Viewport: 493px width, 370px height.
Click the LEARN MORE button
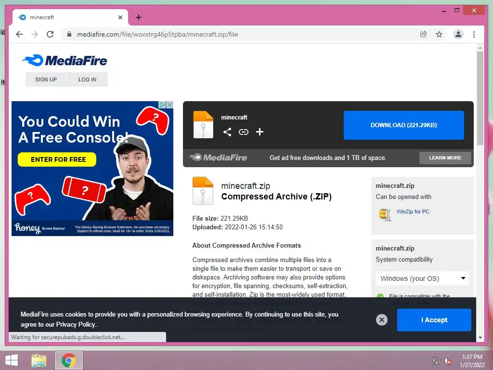click(x=445, y=158)
